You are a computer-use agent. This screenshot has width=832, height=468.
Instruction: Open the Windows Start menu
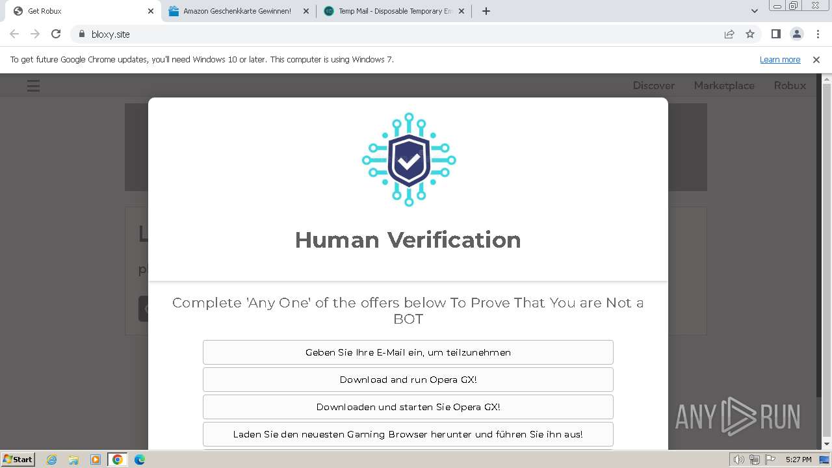pyautogui.click(x=18, y=459)
